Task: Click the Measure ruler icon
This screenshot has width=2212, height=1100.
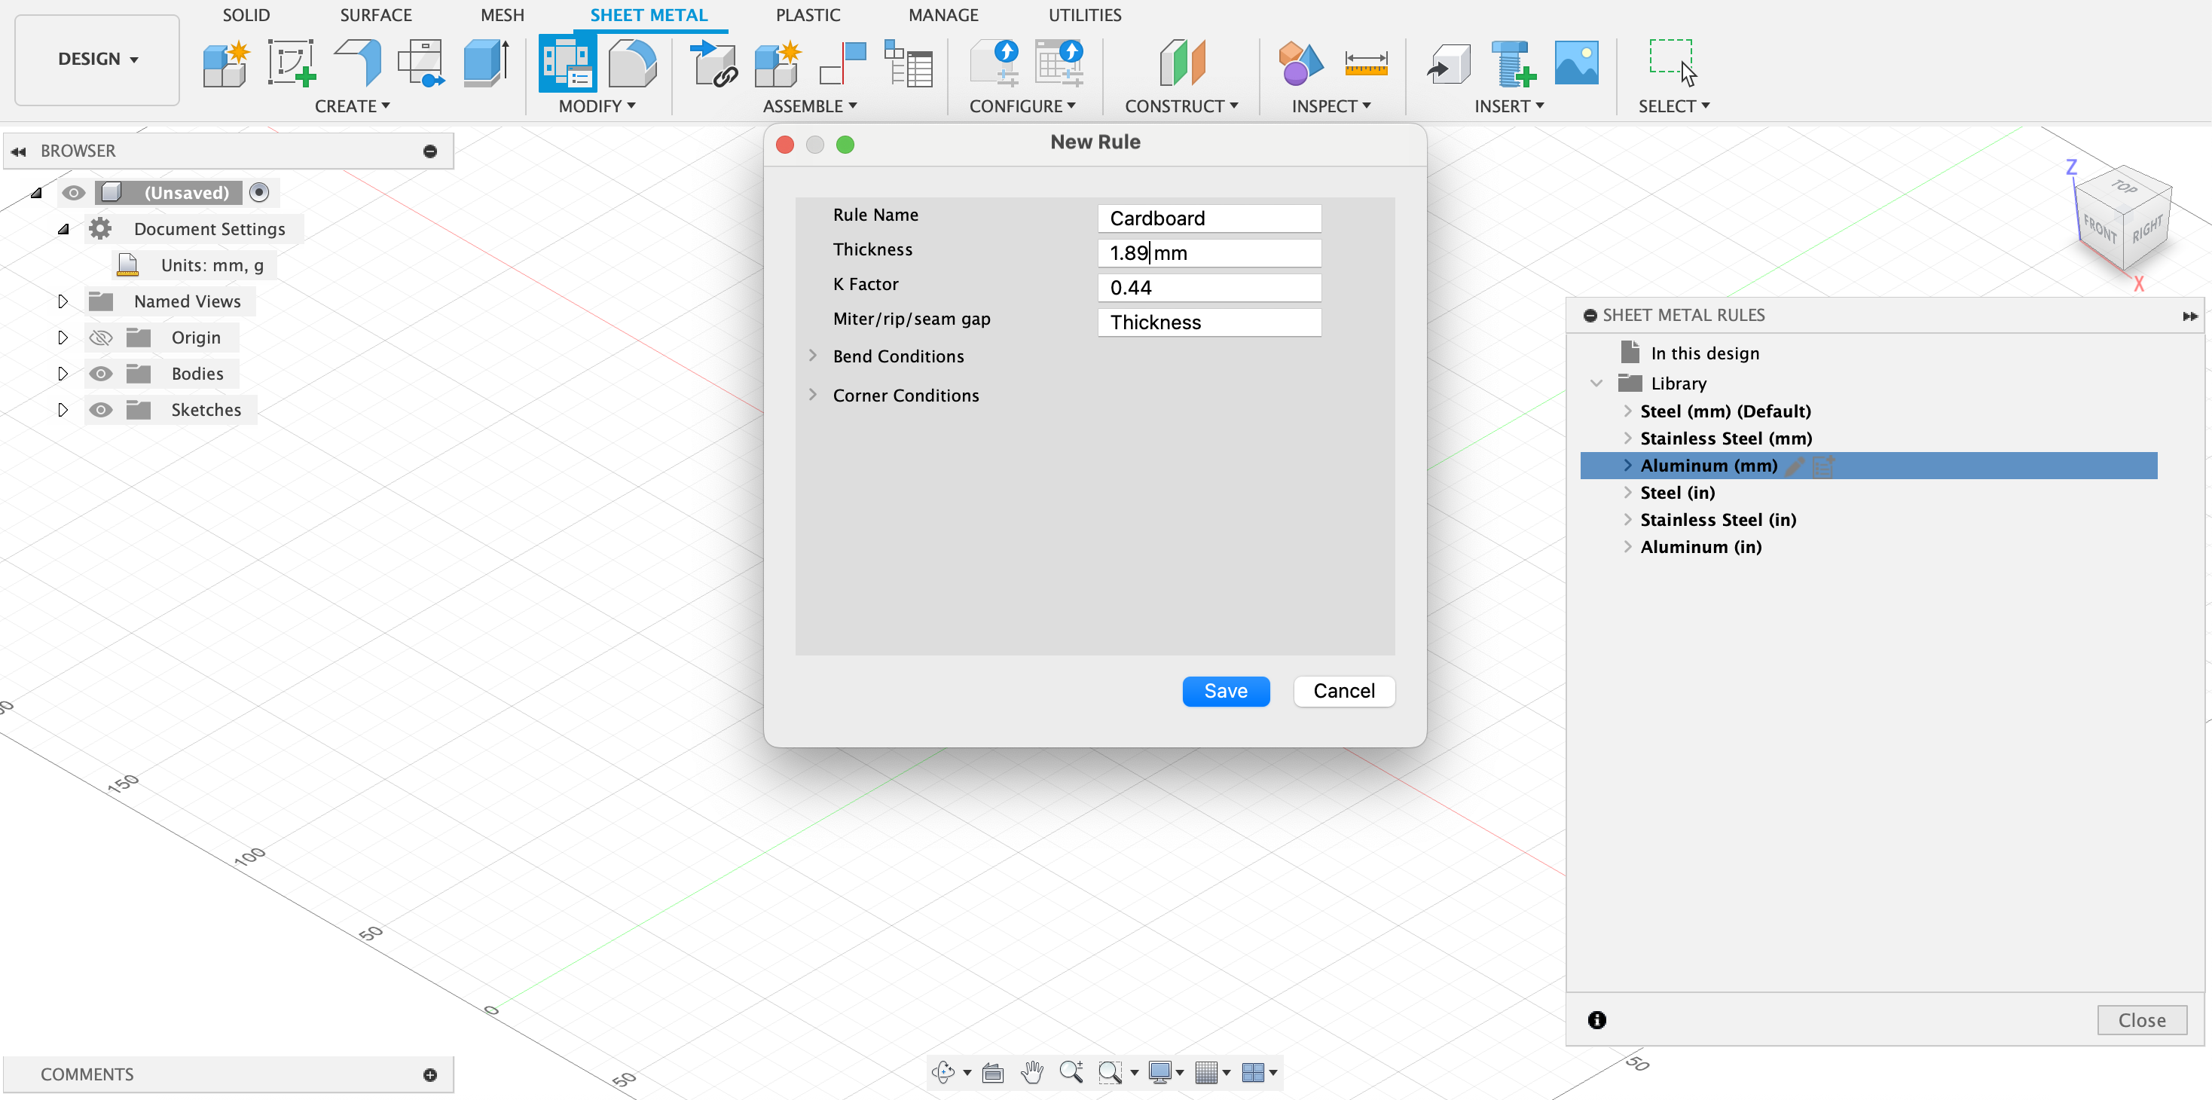Action: [1364, 63]
